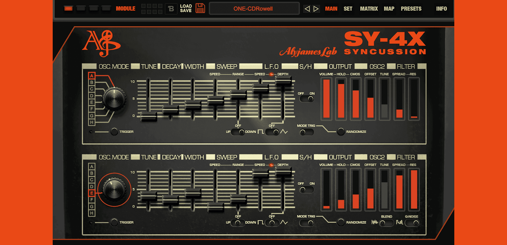Select the fourth module button
507x245 pixels.
point(106,8)
